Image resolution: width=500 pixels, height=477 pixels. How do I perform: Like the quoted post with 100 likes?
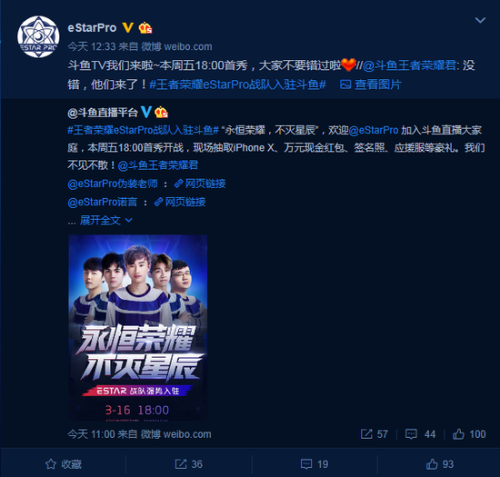(458, 434)
